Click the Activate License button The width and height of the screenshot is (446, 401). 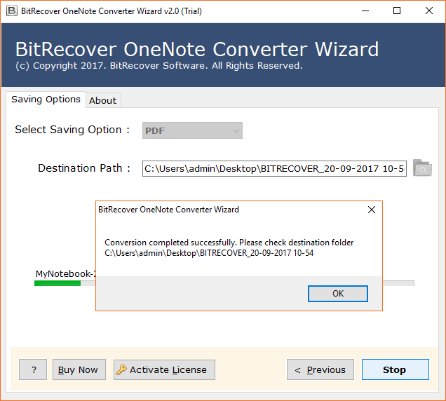pos(164,369)
